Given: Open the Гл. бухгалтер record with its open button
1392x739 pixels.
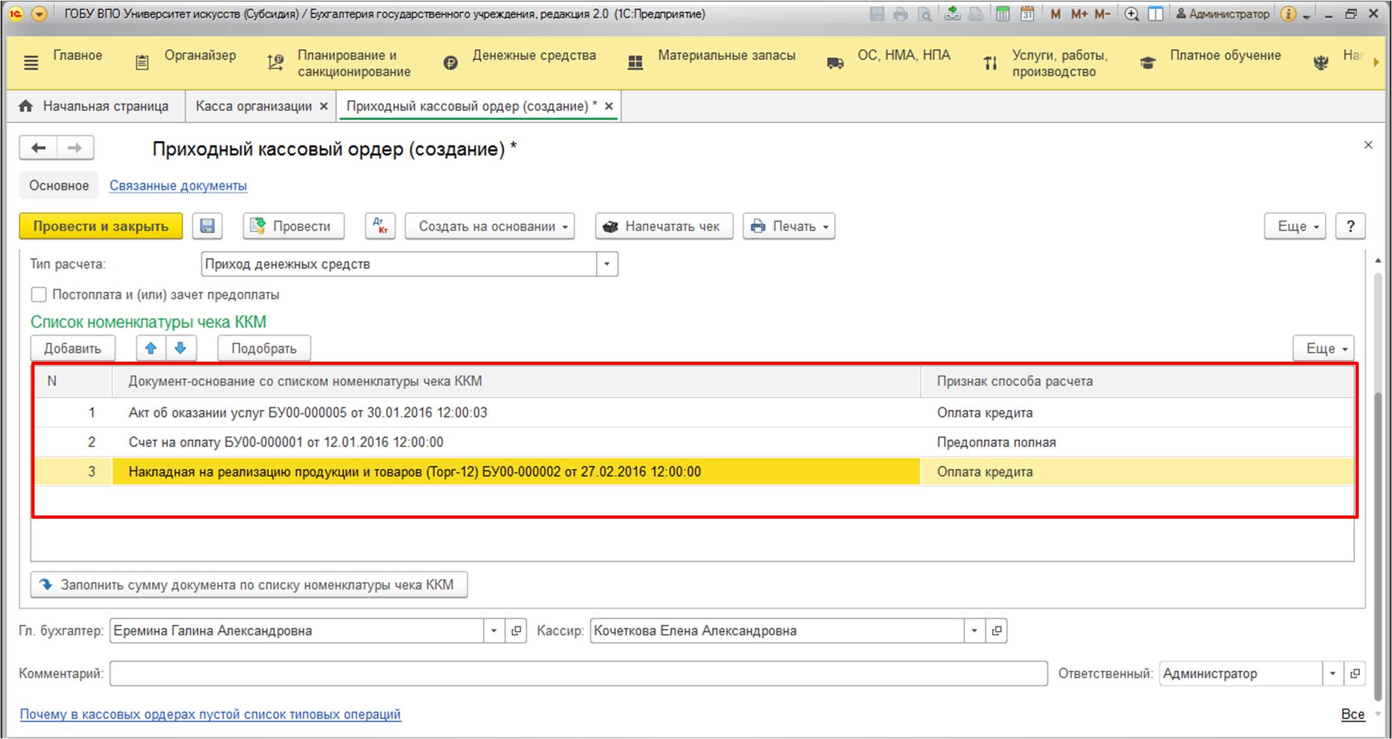Looking at the screenshot, I should coord(516,631).
